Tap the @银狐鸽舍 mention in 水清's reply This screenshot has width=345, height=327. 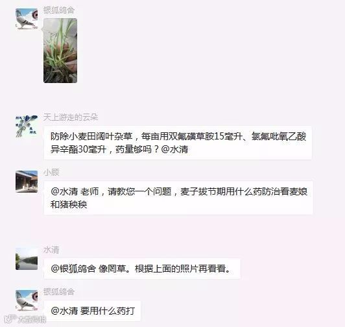73,269
